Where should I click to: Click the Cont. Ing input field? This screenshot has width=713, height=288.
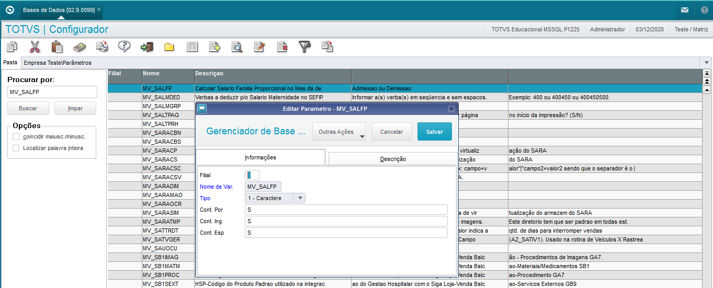pyautogui.click(x=346, y=221)
